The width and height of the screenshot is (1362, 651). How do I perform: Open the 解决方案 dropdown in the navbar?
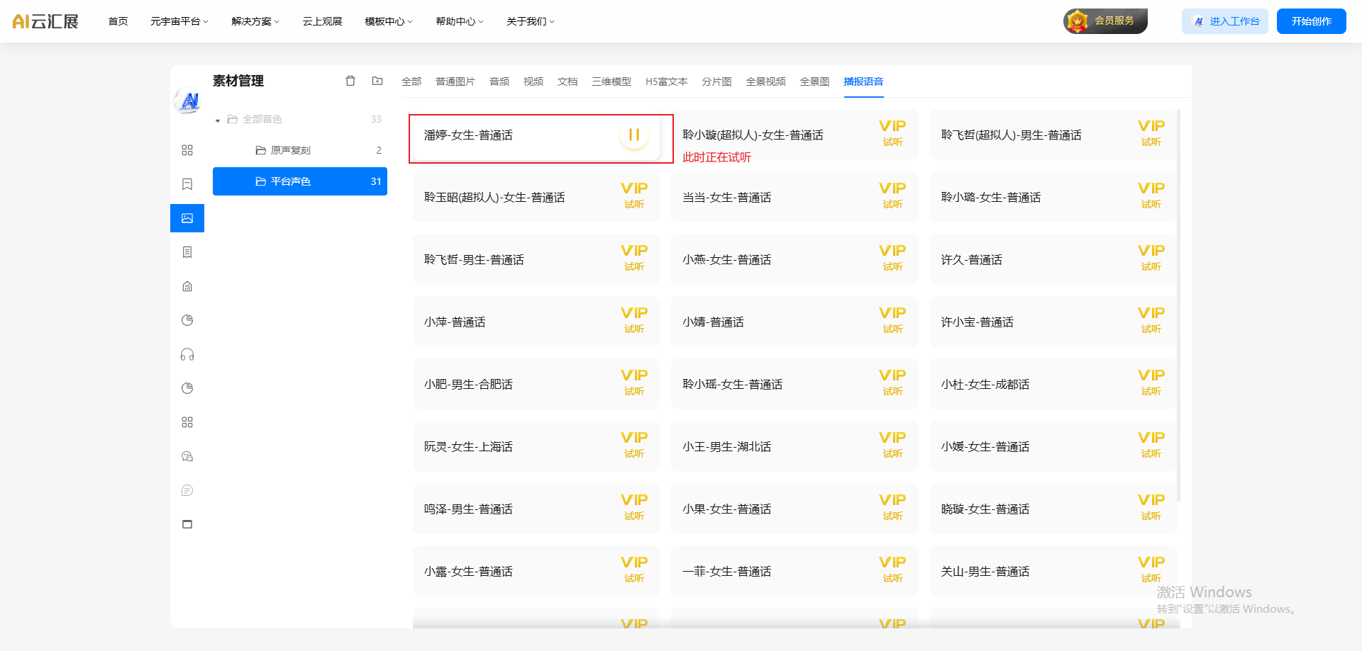click(x=255, y=21)
